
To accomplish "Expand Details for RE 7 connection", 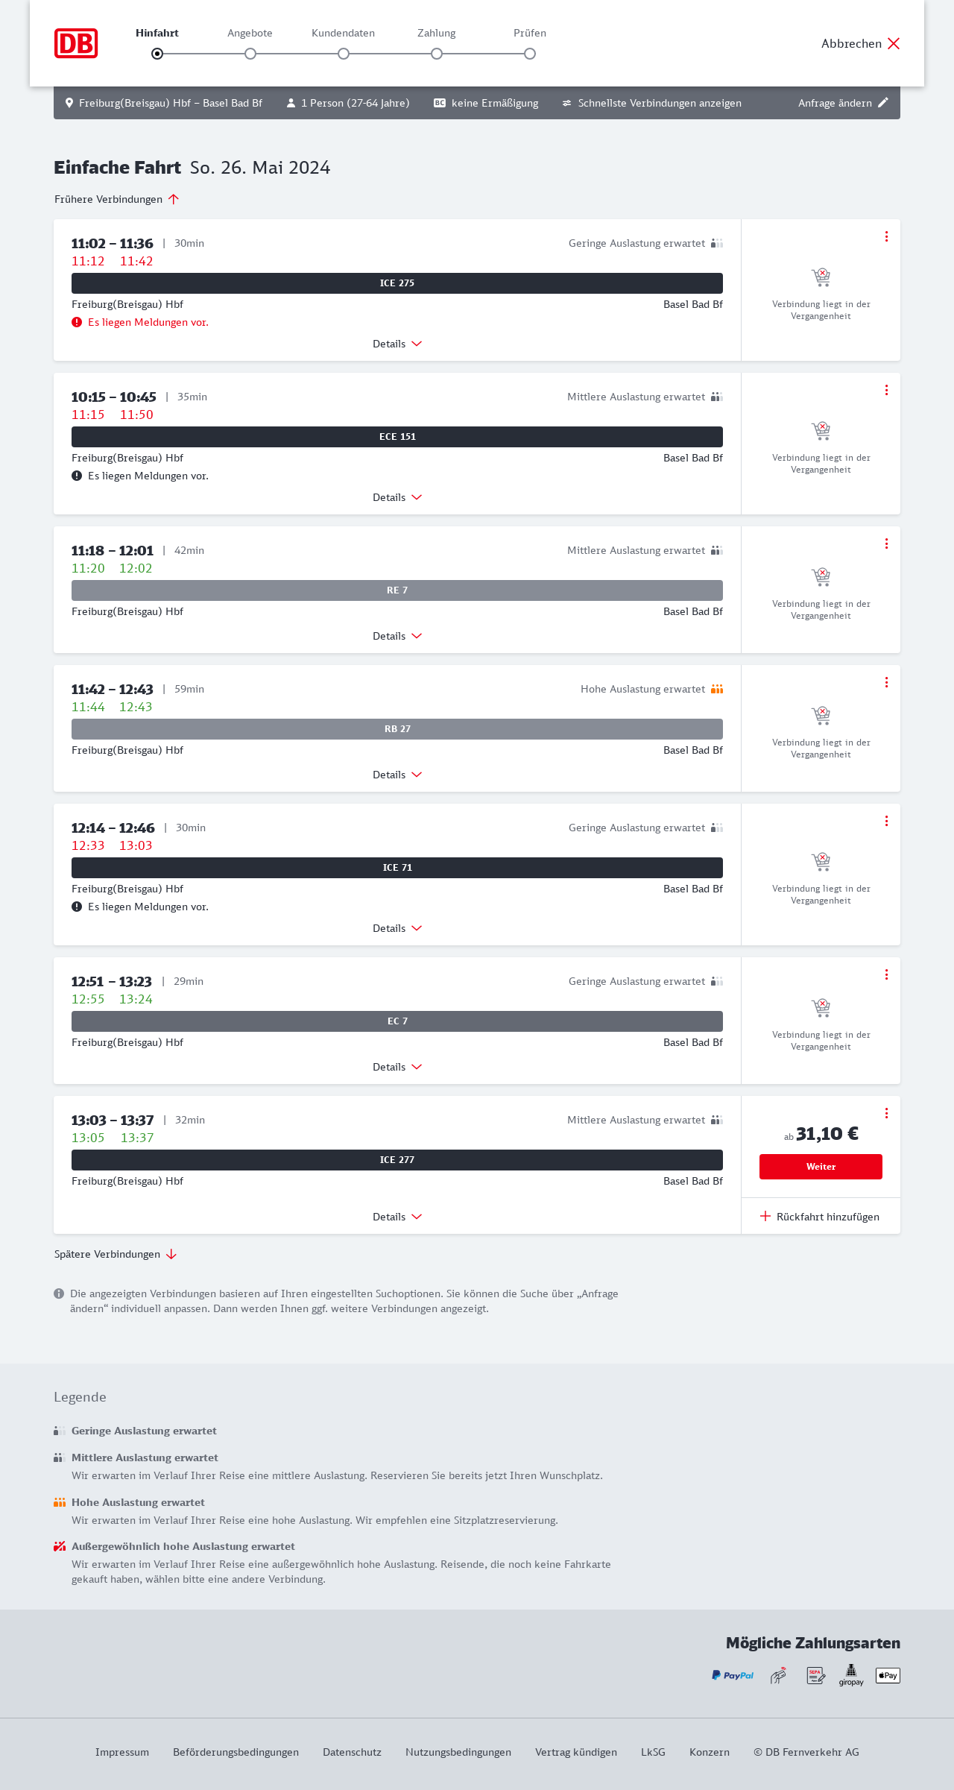I will coord(397,636).
